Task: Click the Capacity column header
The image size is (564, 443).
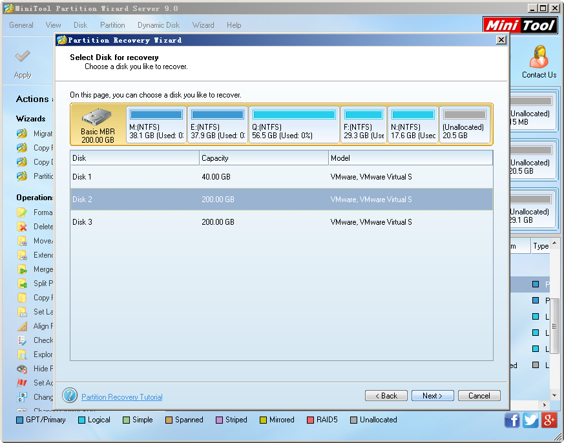Action: 264,158
